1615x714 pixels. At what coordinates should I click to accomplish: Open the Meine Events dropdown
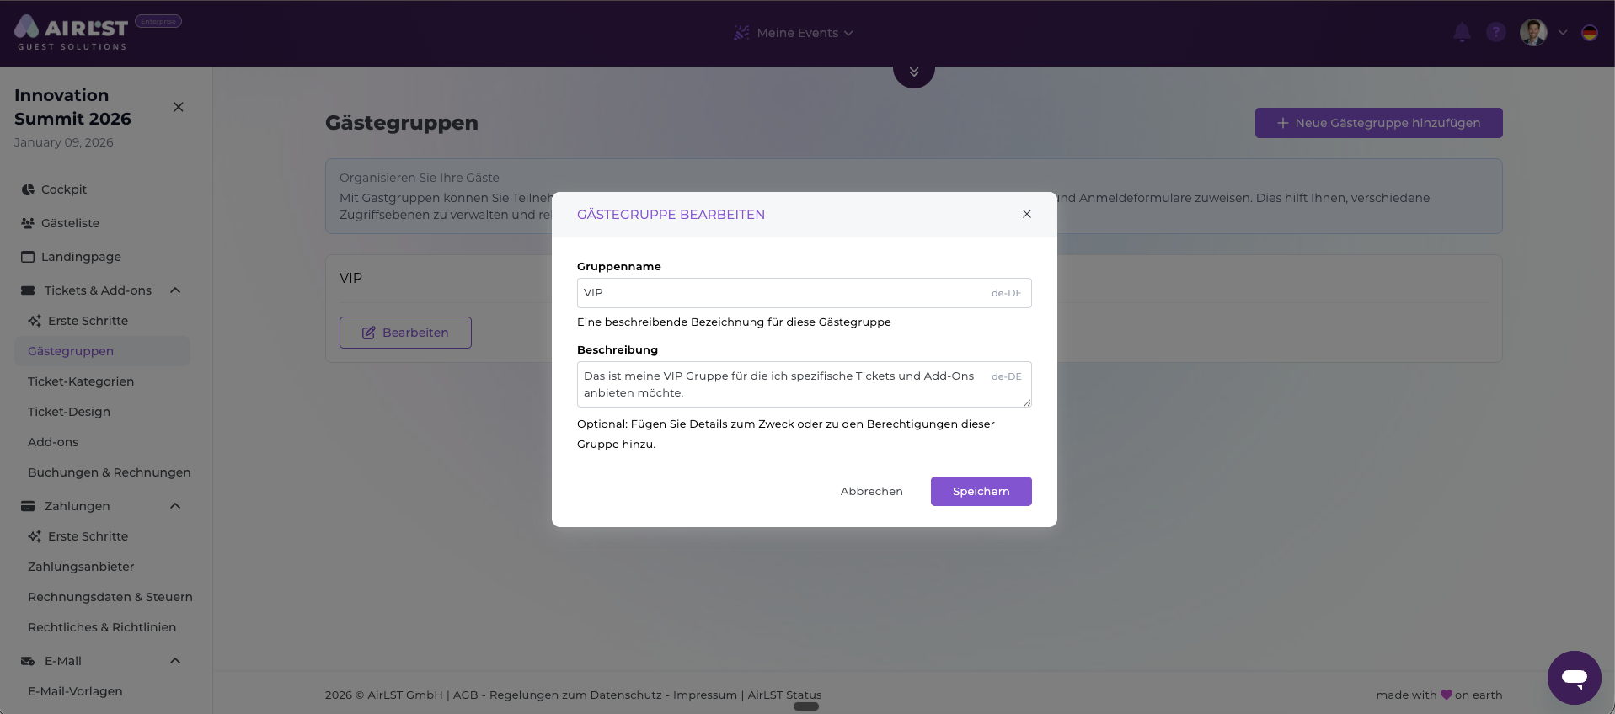click(x=797, y=33)
